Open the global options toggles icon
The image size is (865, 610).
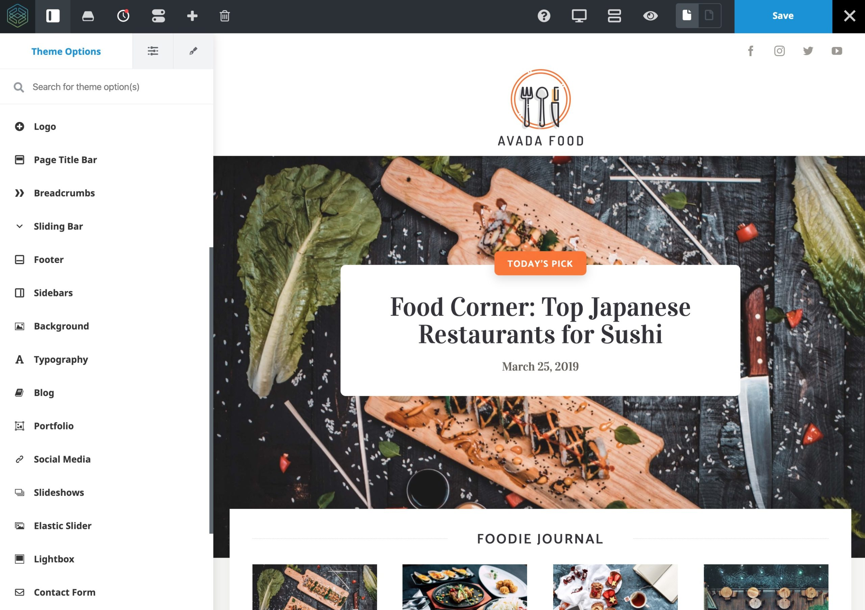click(158, 16)
